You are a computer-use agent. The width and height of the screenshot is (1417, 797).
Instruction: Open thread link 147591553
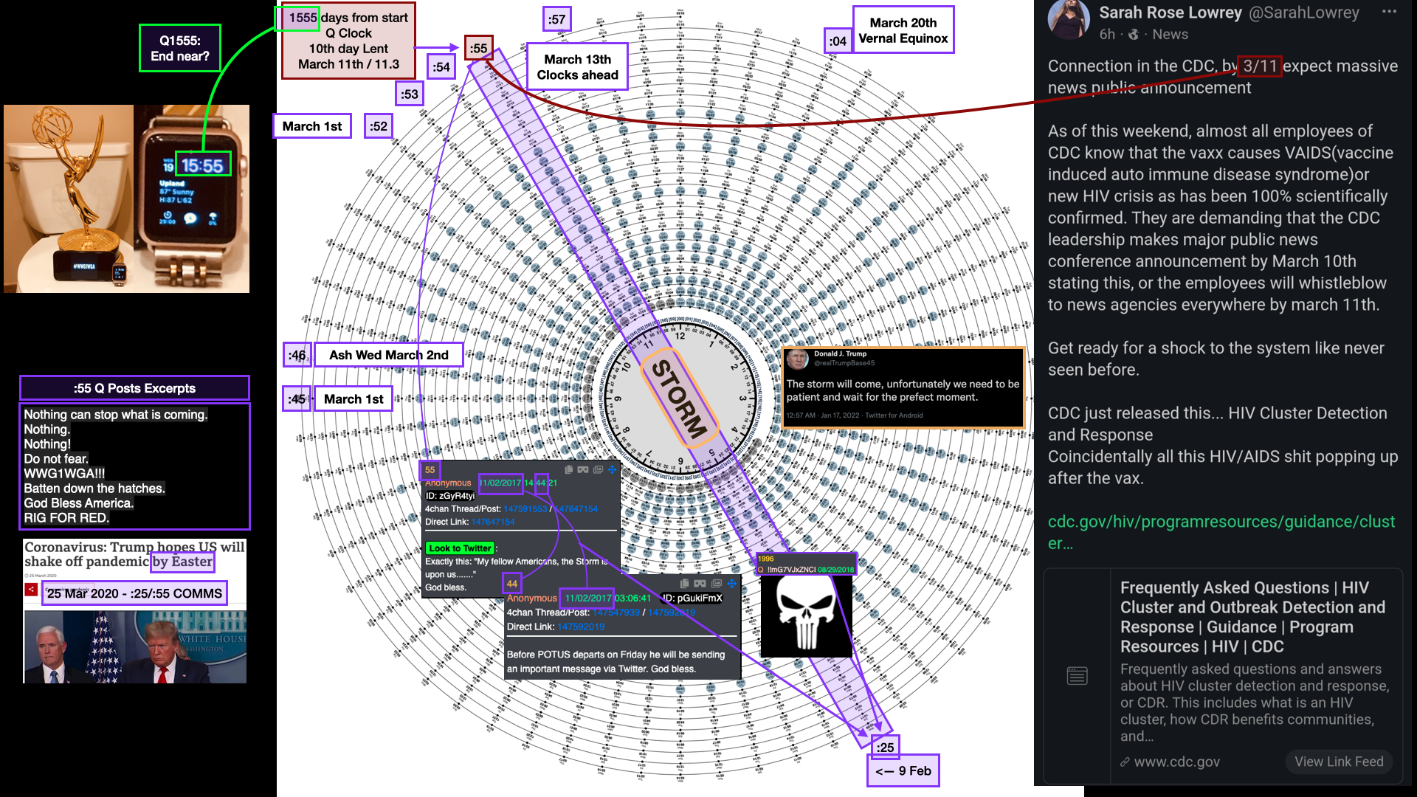[525, 509]
